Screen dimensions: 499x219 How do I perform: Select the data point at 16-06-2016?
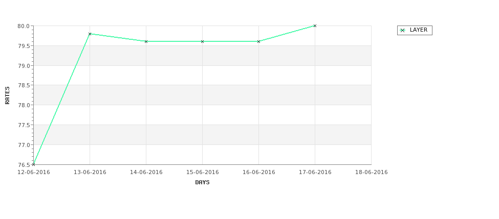258,41
